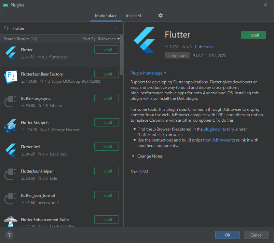Click the large Flutter logo in details
This screenshot has height=243, width=274.
(144, 40)
